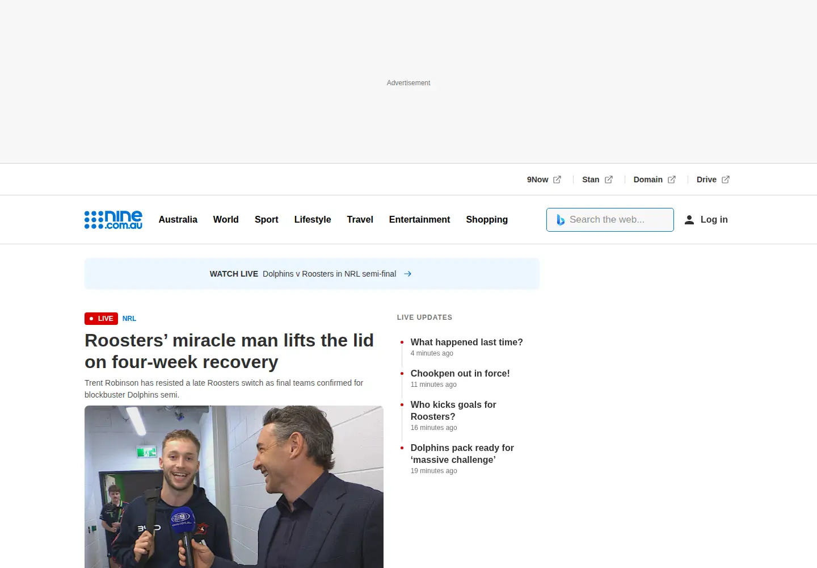817x568 pixels.
Task: Click the external link icon beside Drive
Action: tap(726, 179)
